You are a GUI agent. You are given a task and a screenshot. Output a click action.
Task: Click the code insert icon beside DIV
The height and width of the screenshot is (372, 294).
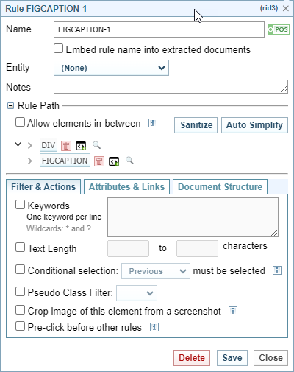click(x=81, y=146)
